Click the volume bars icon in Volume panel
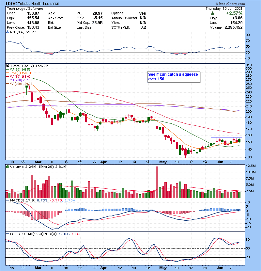261x271 pixels. pos(8,167)
